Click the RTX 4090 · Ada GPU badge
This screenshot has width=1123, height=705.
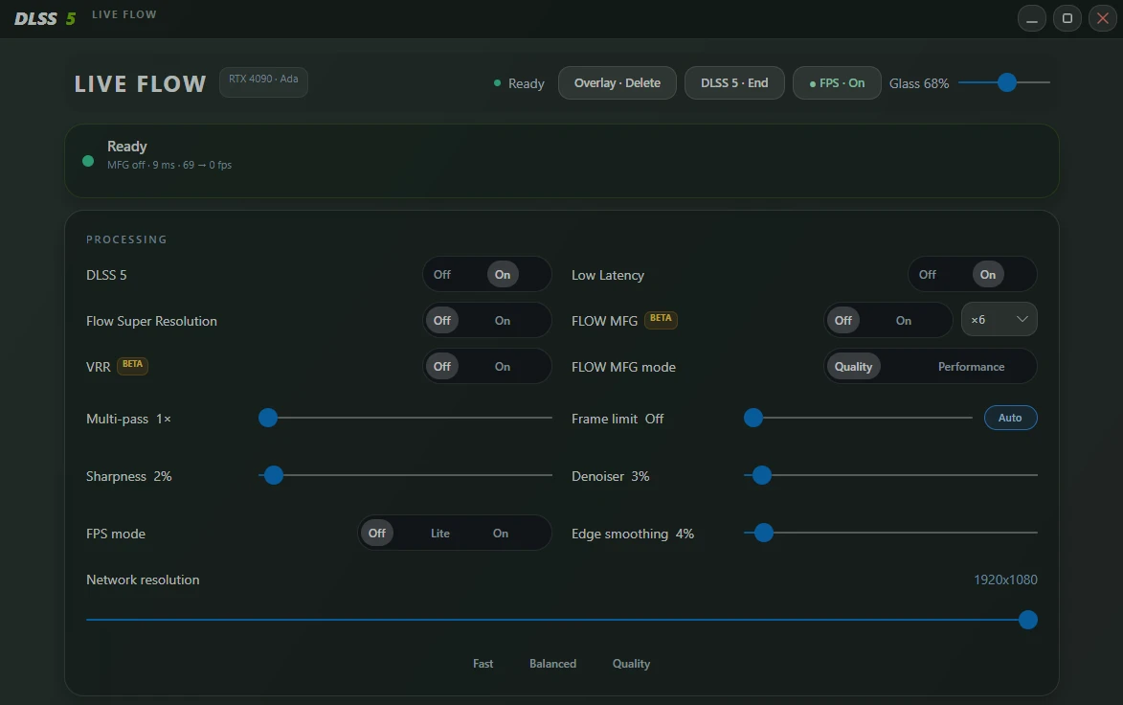[x=263, y=81]
